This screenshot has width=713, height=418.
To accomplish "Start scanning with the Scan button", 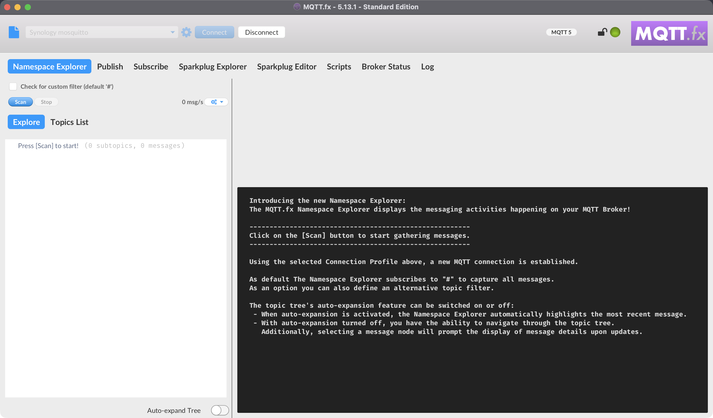I will click(x=20, y=102).
